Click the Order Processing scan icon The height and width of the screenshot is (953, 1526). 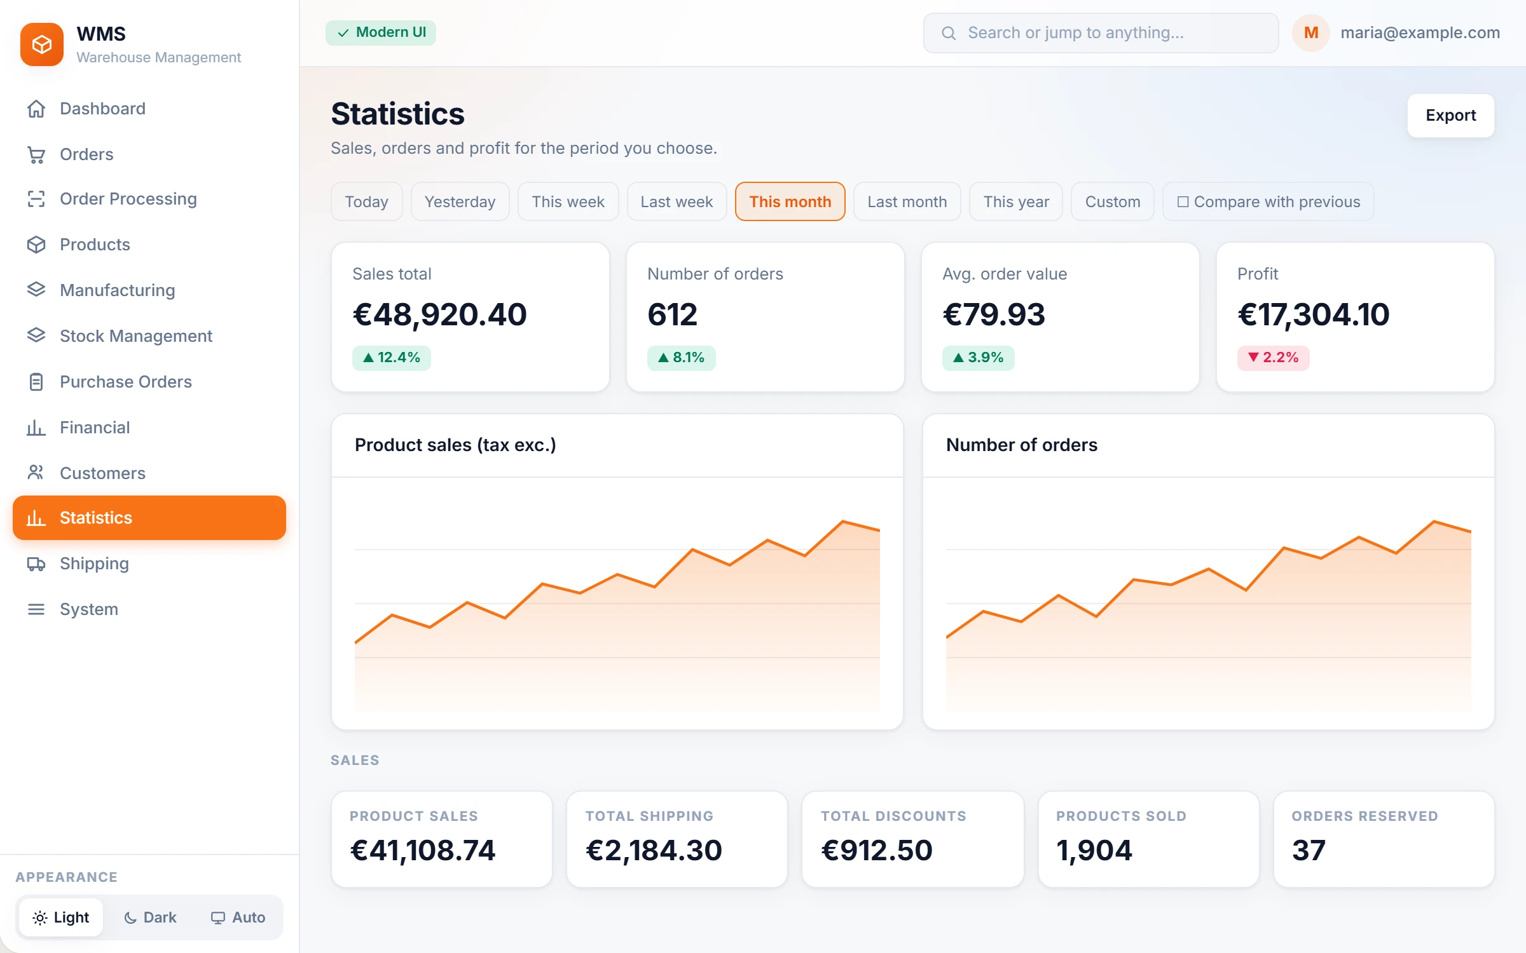tap(36, 199)
